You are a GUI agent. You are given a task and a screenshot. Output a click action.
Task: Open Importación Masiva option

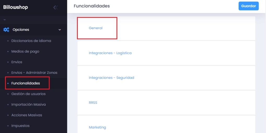(x=28, y=105)
